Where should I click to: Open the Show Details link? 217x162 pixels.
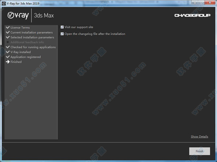199,137
